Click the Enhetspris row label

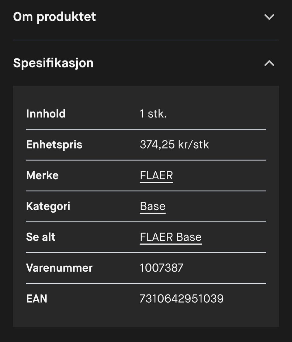(x=54, y=145)
